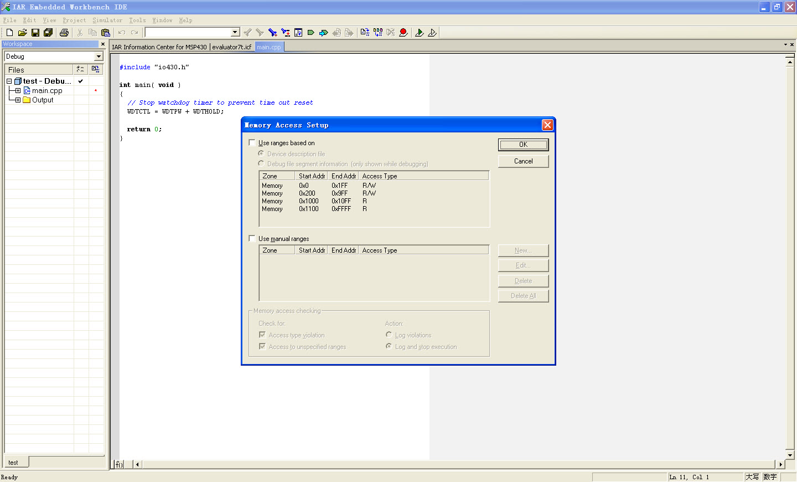
Task: Click the editor vertical scrollbar down arrow
Action: point(790,455)
